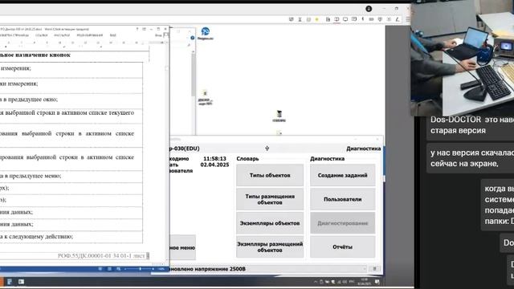The image size is (514, 289).
Task: Open the blue round desktop shortcut icon
Action: point(206,34)
